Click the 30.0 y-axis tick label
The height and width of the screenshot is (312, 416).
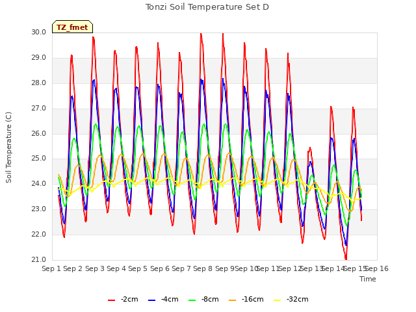click(x=39, y=32)
